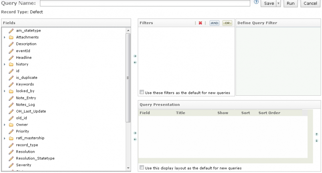Click the move field down arrow
Screen dimensions: 322x173
pyautogui.click(x=316, y=141)
